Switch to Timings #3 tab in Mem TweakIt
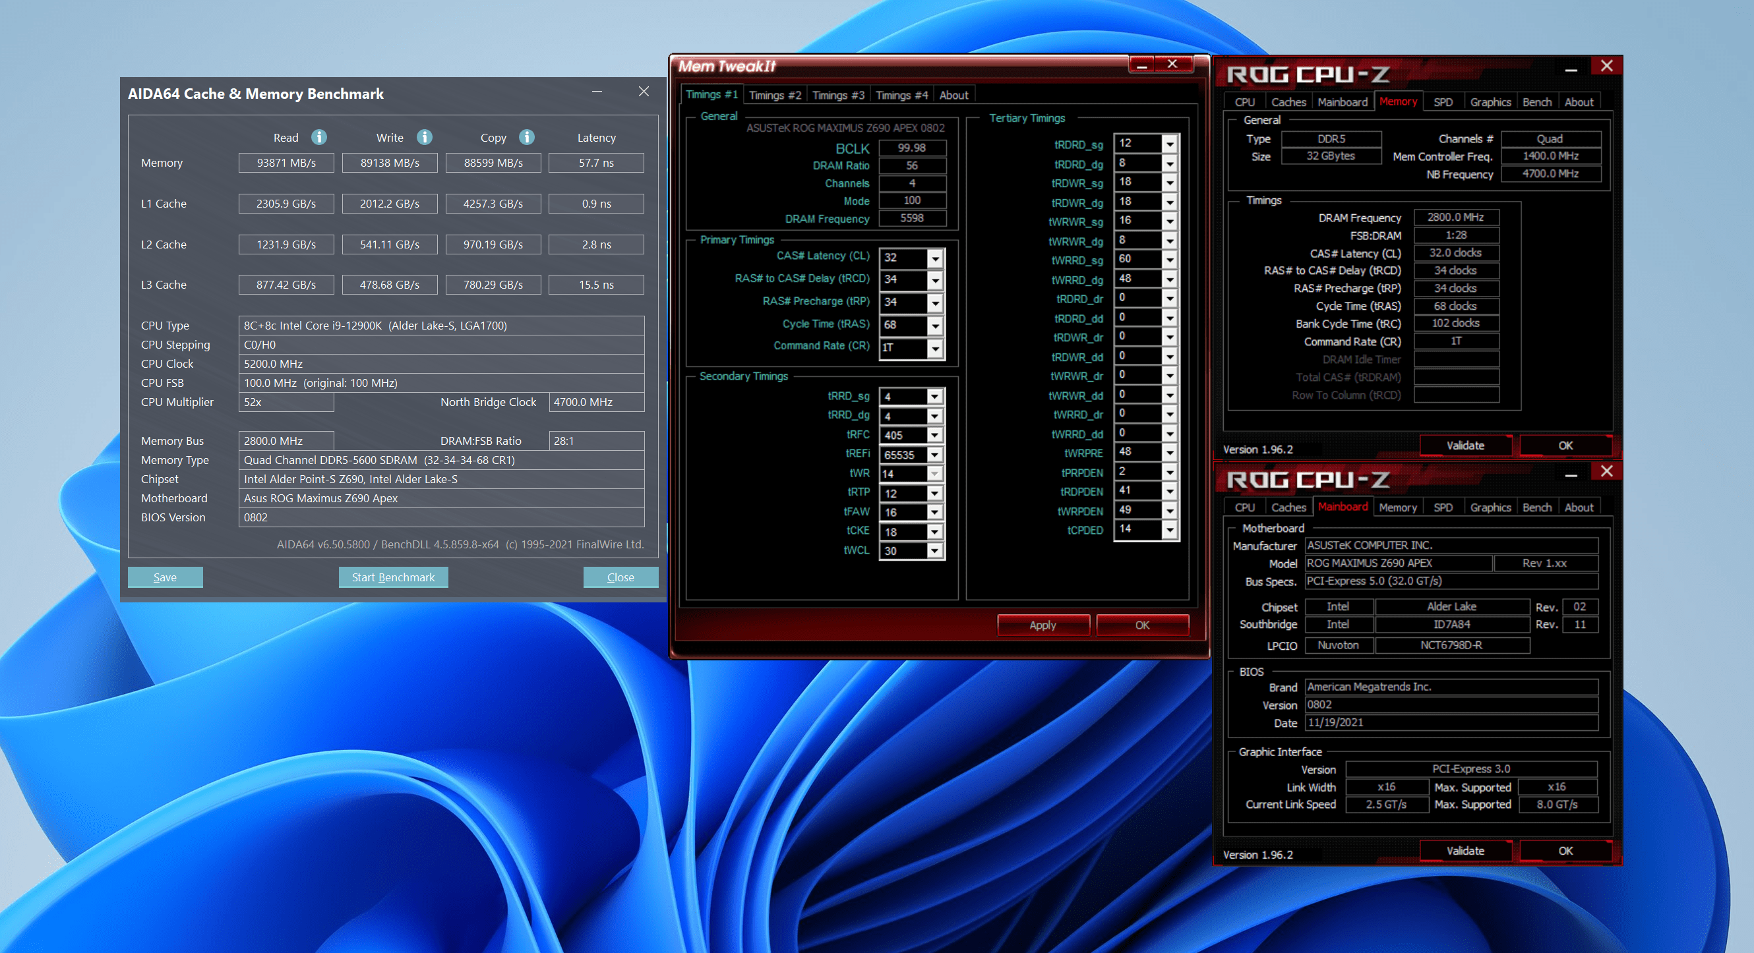Screen dimensions: 1754x953 [837, 96]
